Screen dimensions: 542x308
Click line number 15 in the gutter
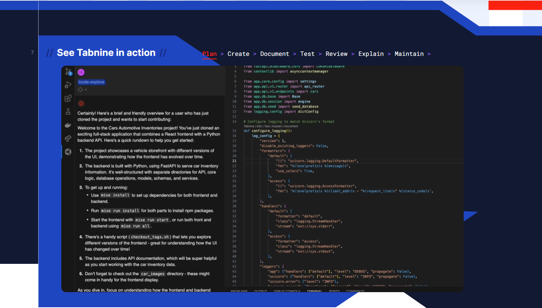point(235,131)
